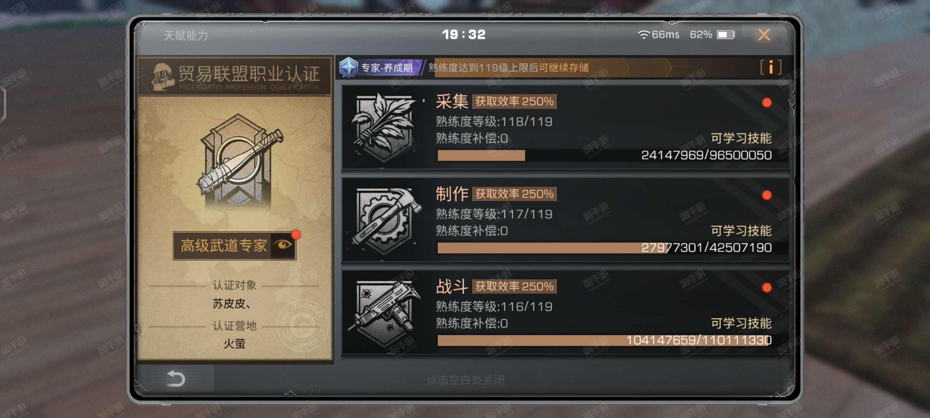Click the red notification dot on 采集
This screenshot has width=930, height=418.
pos(767,103)
